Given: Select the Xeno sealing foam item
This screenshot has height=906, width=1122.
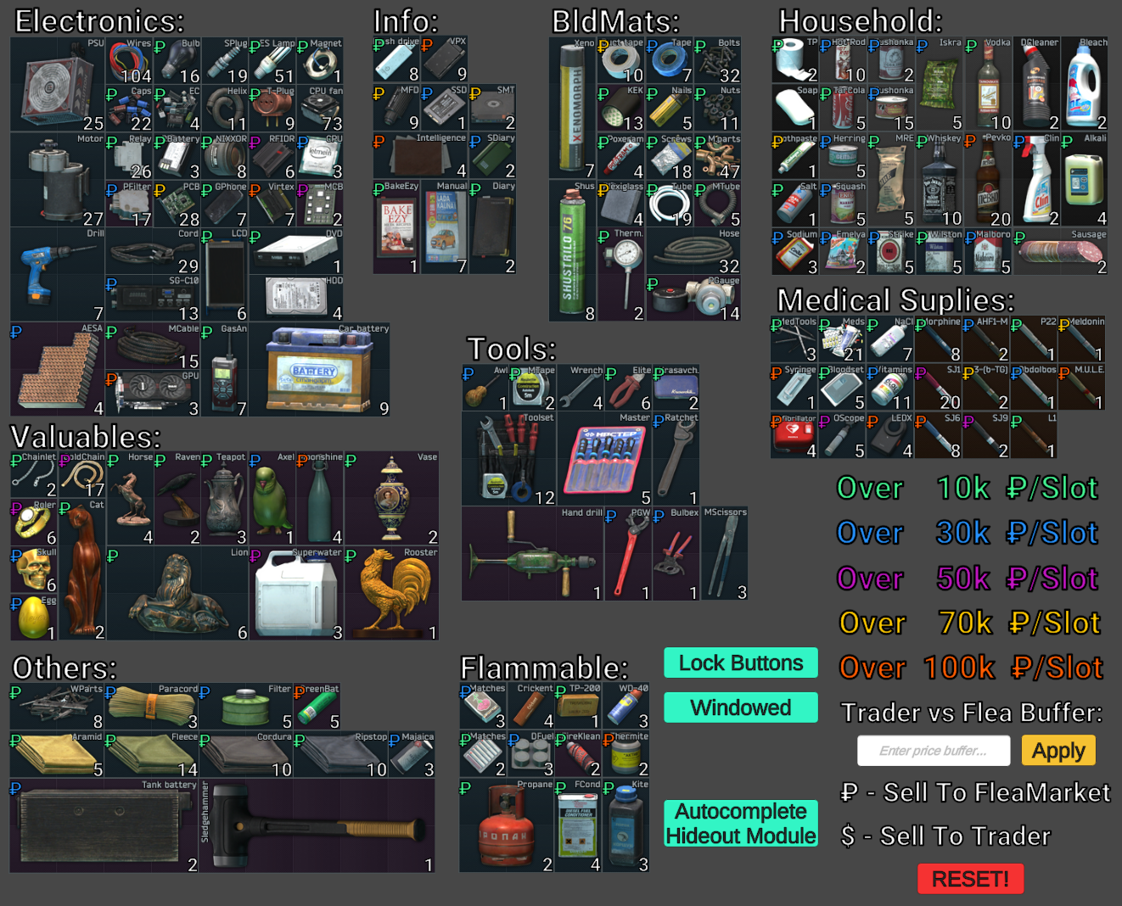Looking at the screenshot, I should [573, 108].
